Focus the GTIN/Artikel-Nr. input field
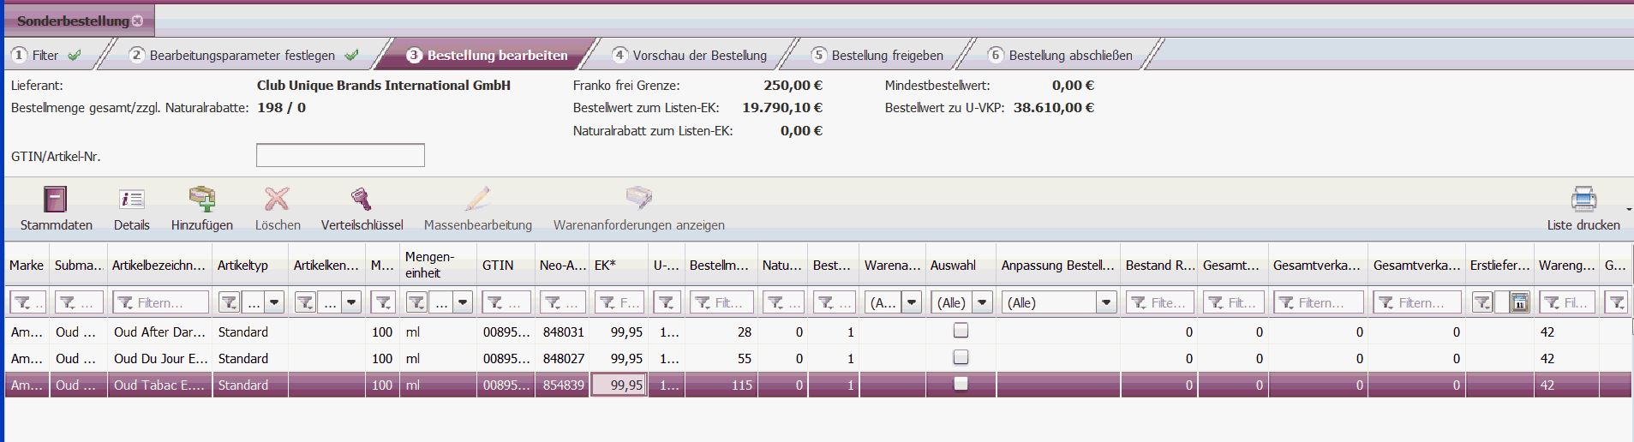This screenshot has height=442, width=1634. 340,155
